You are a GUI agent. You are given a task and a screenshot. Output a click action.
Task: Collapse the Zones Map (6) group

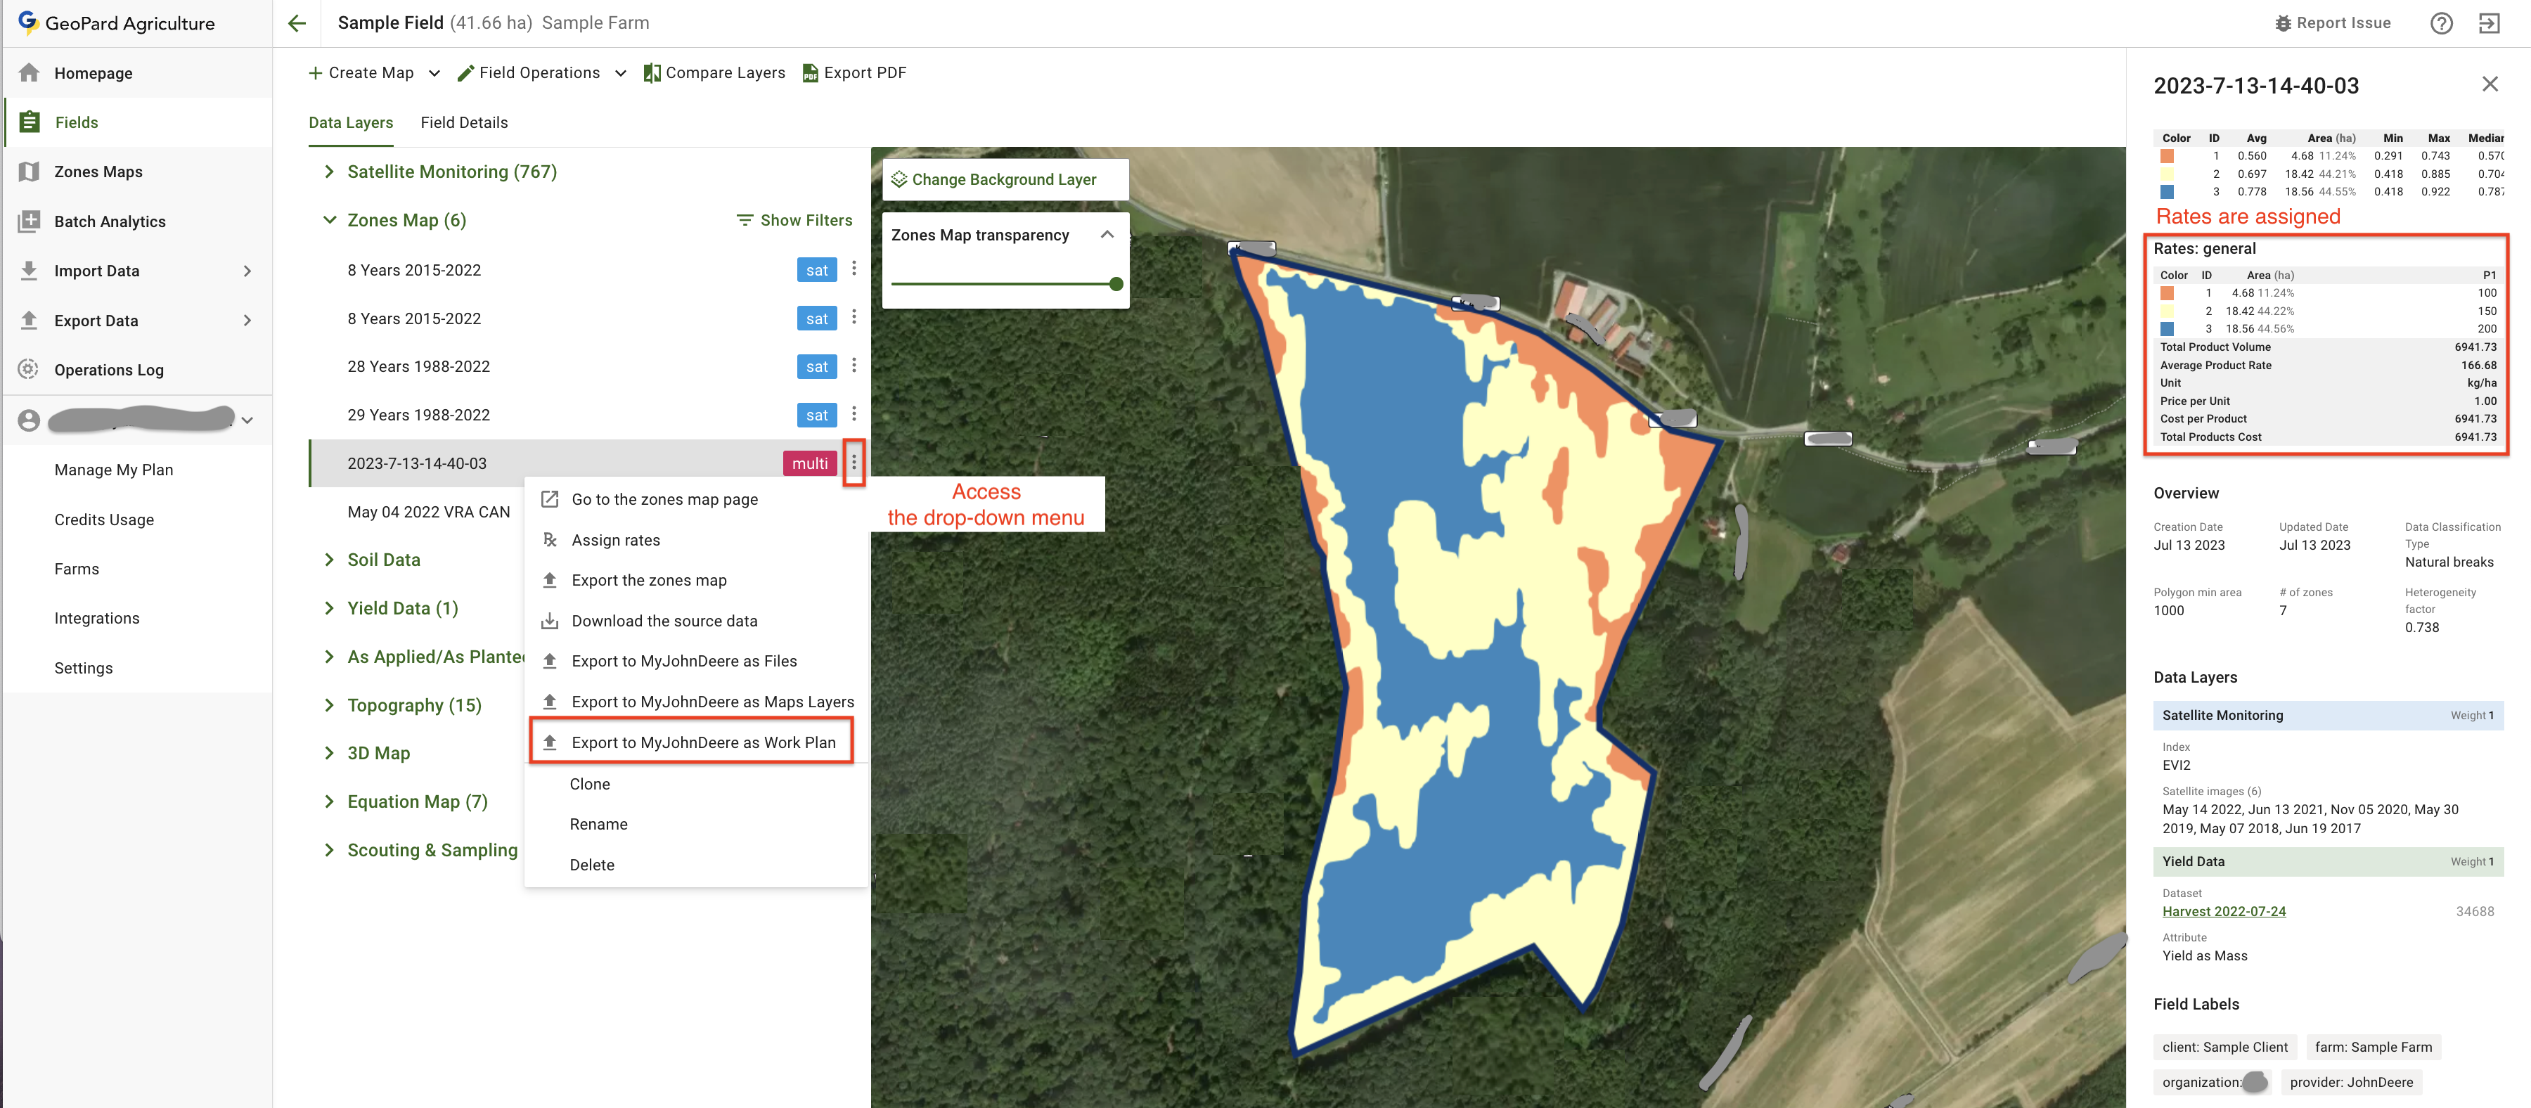pyautogui.click(x=329, y=220)
